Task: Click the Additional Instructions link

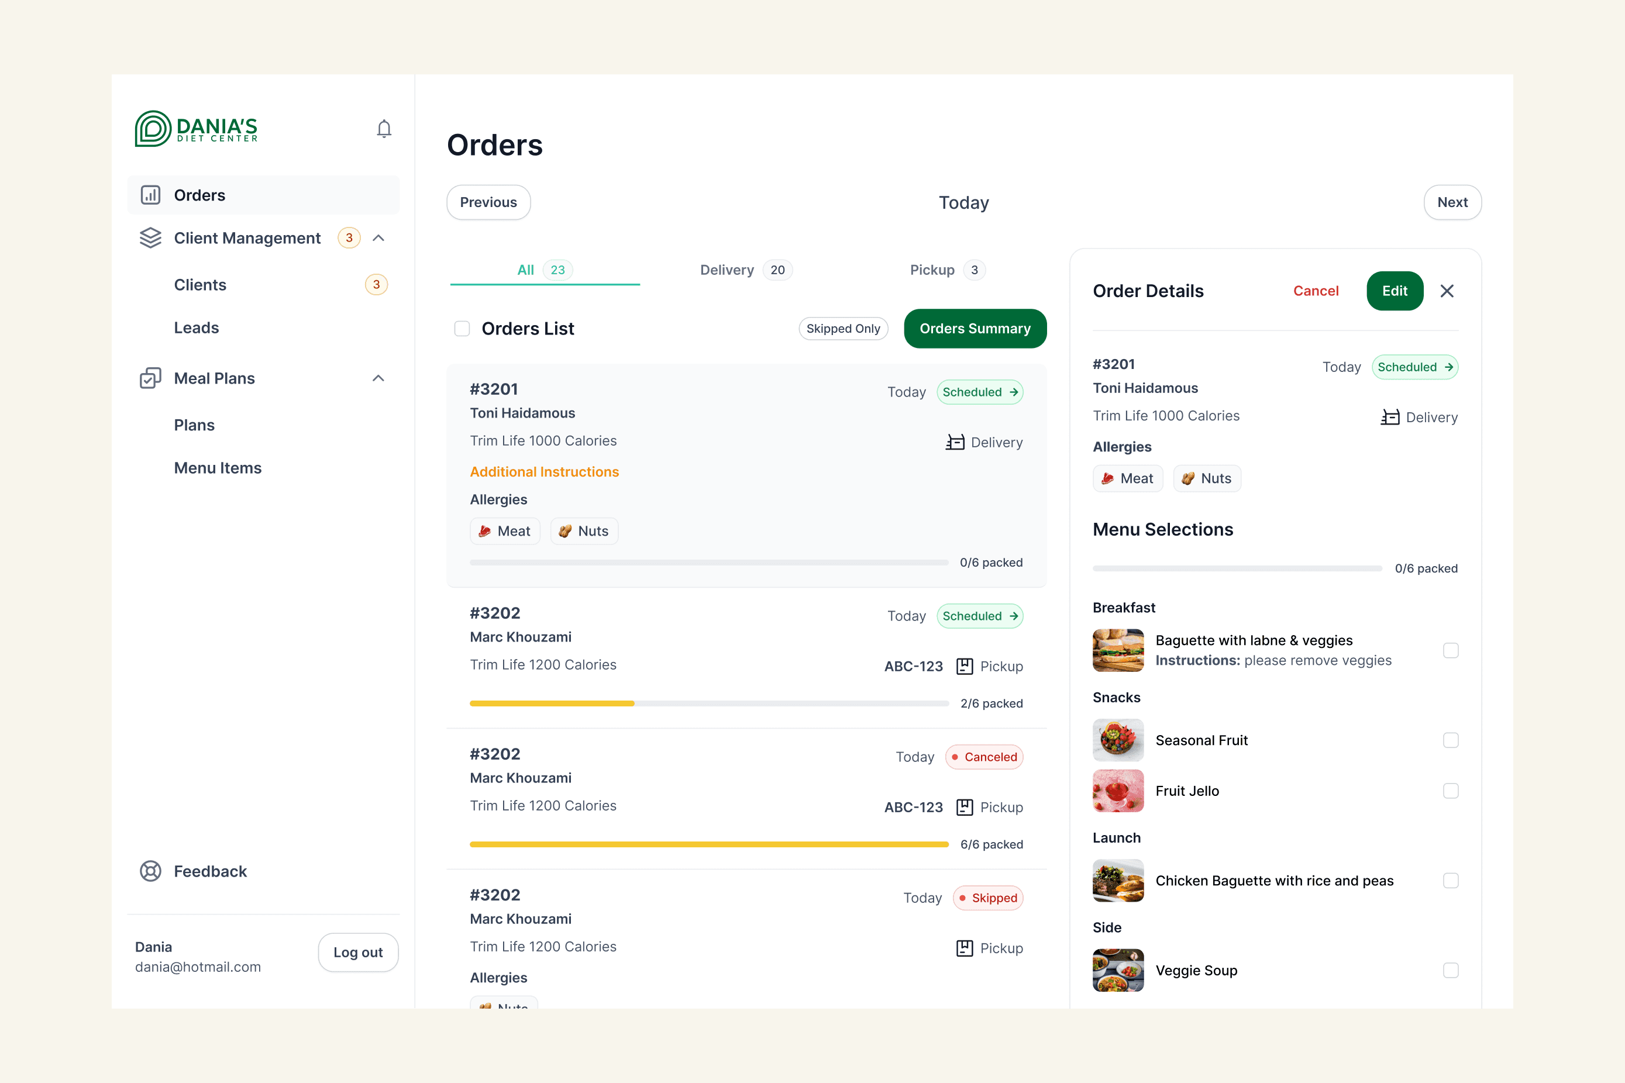Action: 544,472
